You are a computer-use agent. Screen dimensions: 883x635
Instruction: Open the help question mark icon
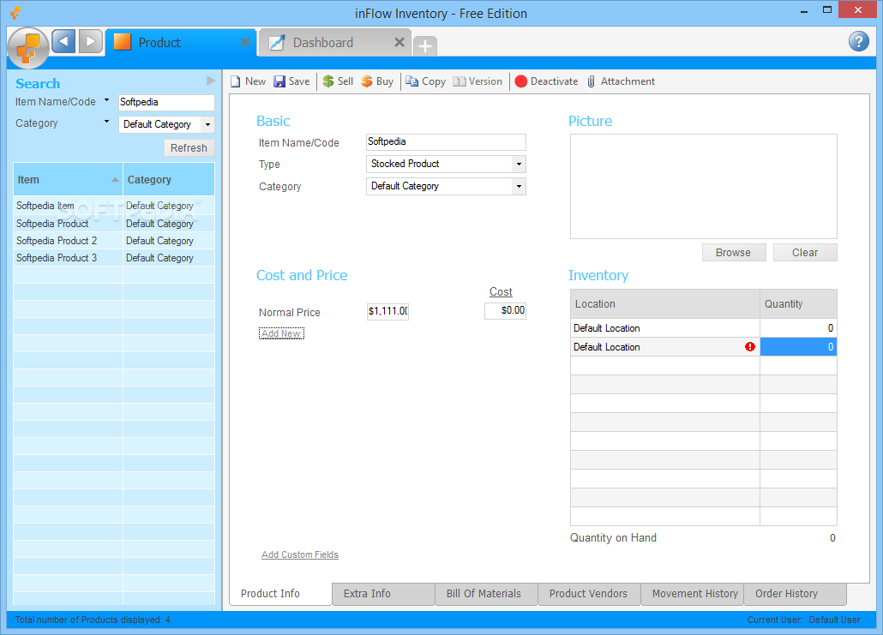coord(859,41)
